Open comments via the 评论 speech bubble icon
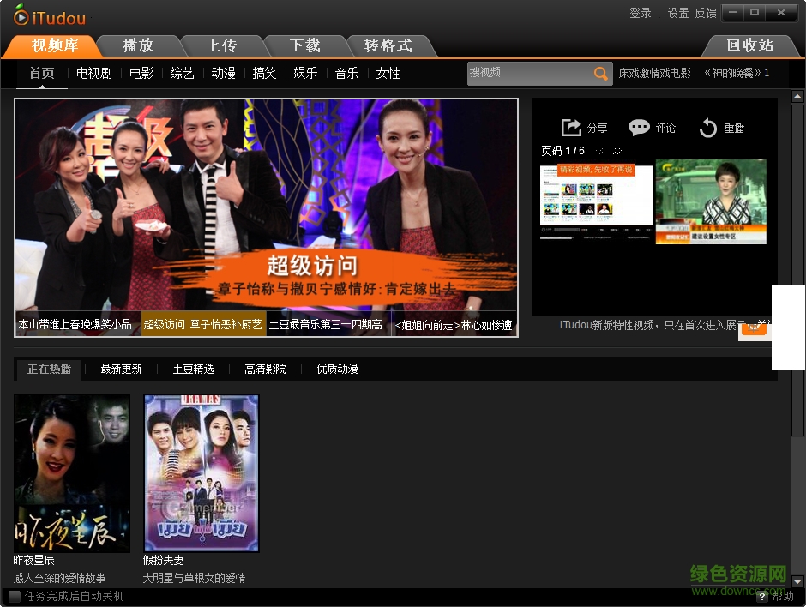806x607 pixels. (x=637, y=127)
